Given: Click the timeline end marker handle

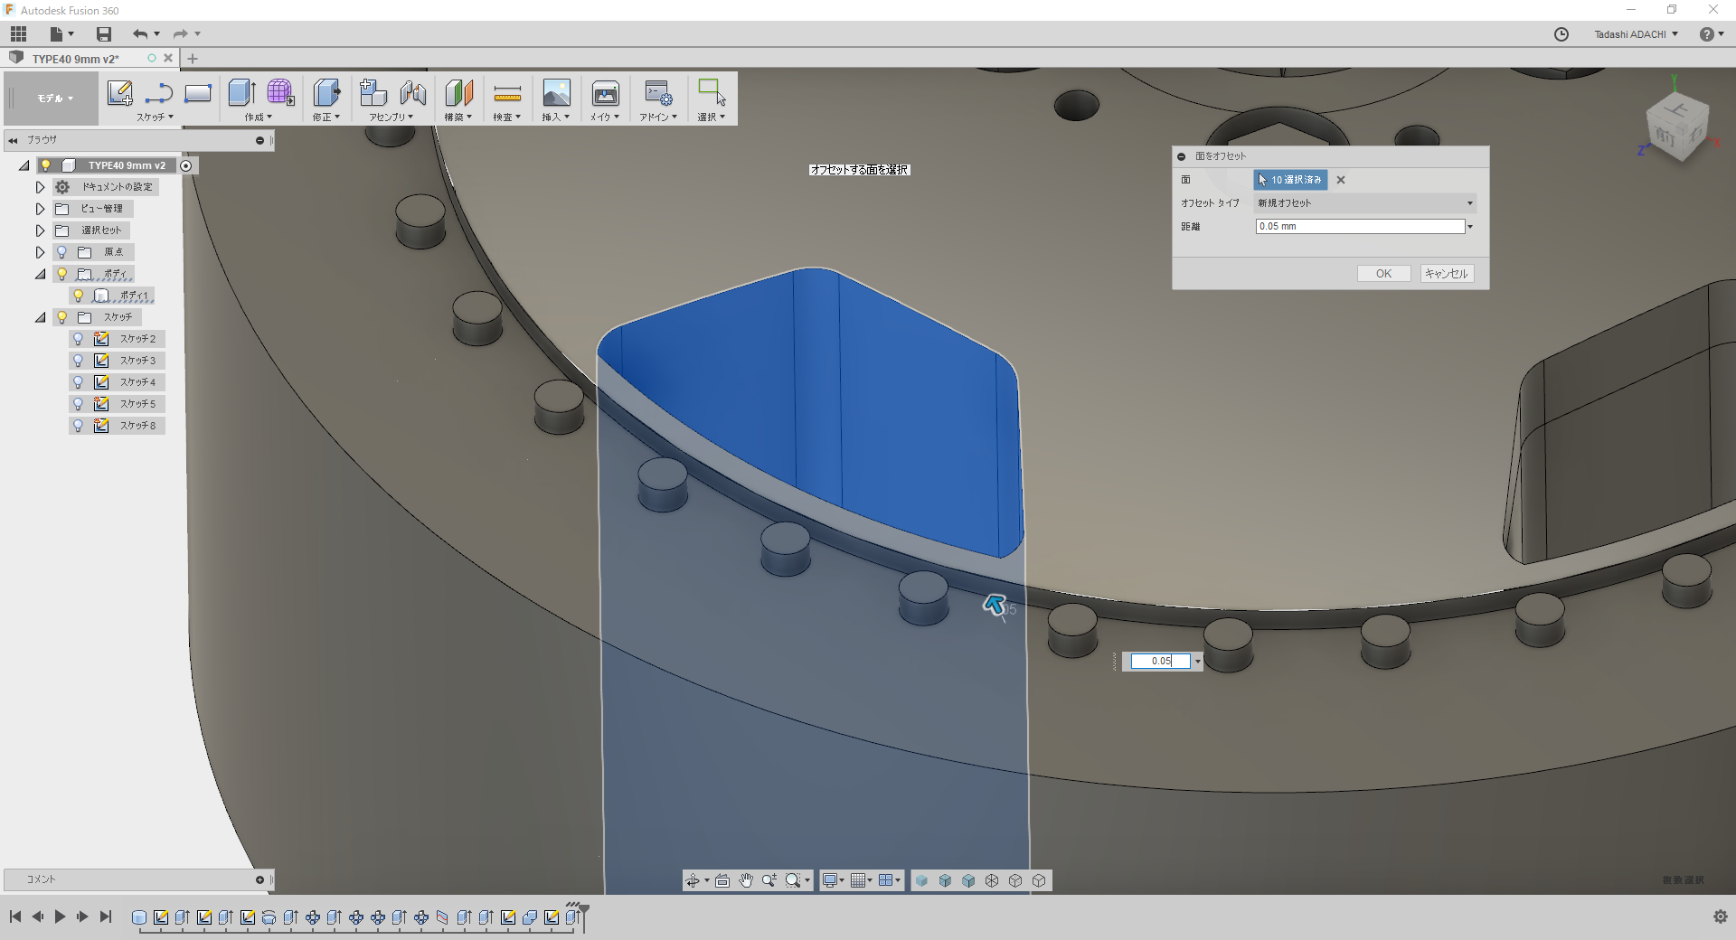Looking at the screenshot, I should tap(583, 909).
